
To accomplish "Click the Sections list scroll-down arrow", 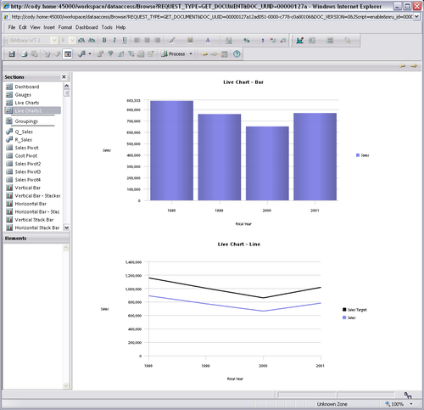I will [66, 227].
